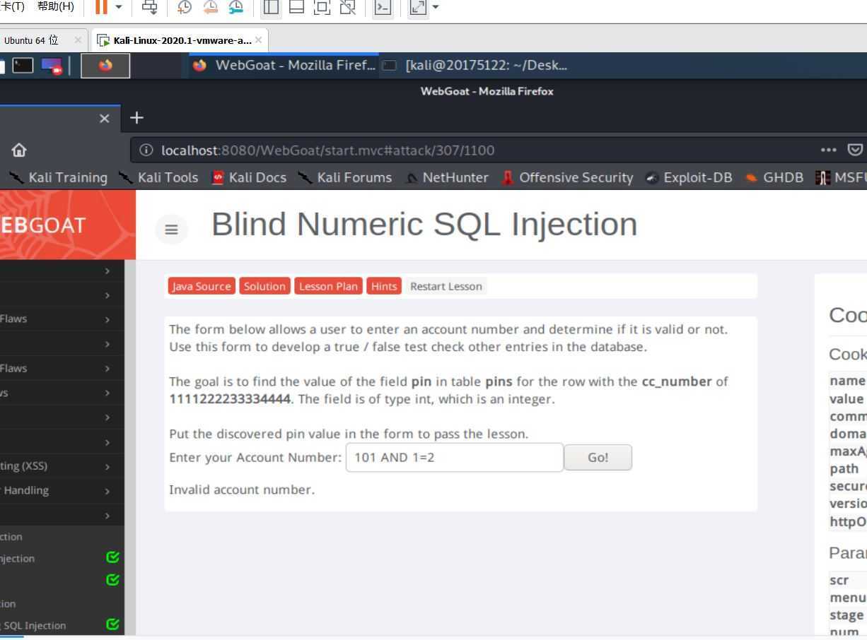Open the Solution button
Screen dimensions: 867x640
click(x=264, y=286)
